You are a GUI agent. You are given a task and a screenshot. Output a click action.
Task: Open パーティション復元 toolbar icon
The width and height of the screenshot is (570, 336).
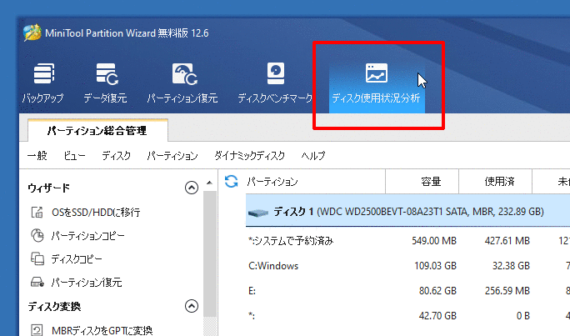pyautogui.click(x=182, y=84)
